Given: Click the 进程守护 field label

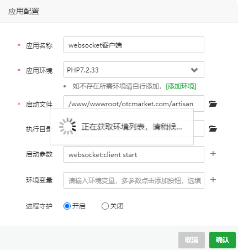Looking at the screenshot, I should tap(39, 206).
